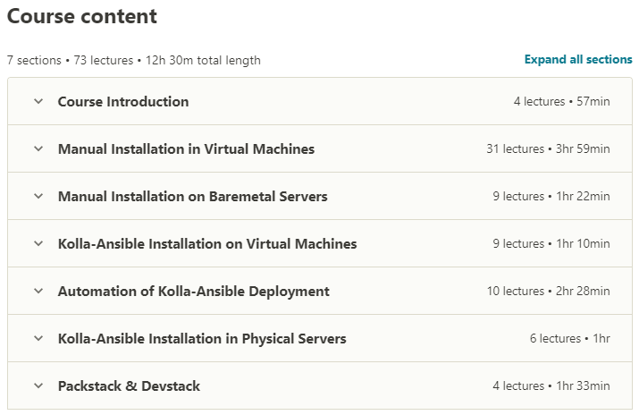Screen dimensions: 639x415
Task: Click the "7 sections • 73 lectures" summary line
Action: coord(133,61)
